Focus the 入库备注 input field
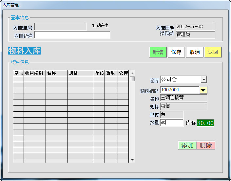 pos(72,35)
